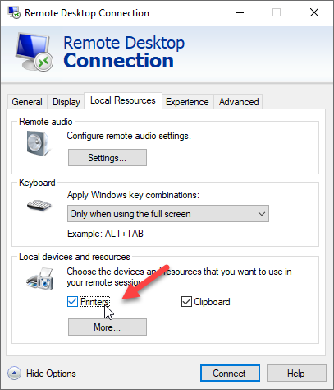The width and height of the screenshot is (334, 390).
Task: Open the Windows key combinations dropdown
Action: (x=168, y=214)
